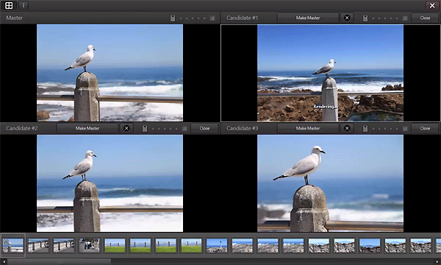Toggle the color label square for Candidate #1
The height and width of the screenshot is (265, 441).
tap(405, 18)
